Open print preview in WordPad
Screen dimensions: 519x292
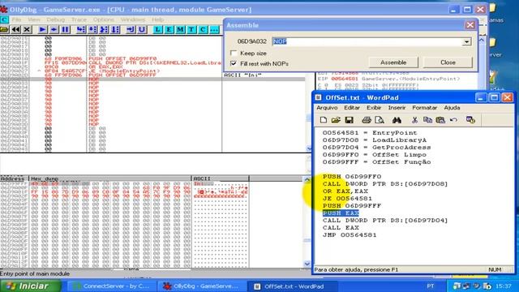pos(380,120)
